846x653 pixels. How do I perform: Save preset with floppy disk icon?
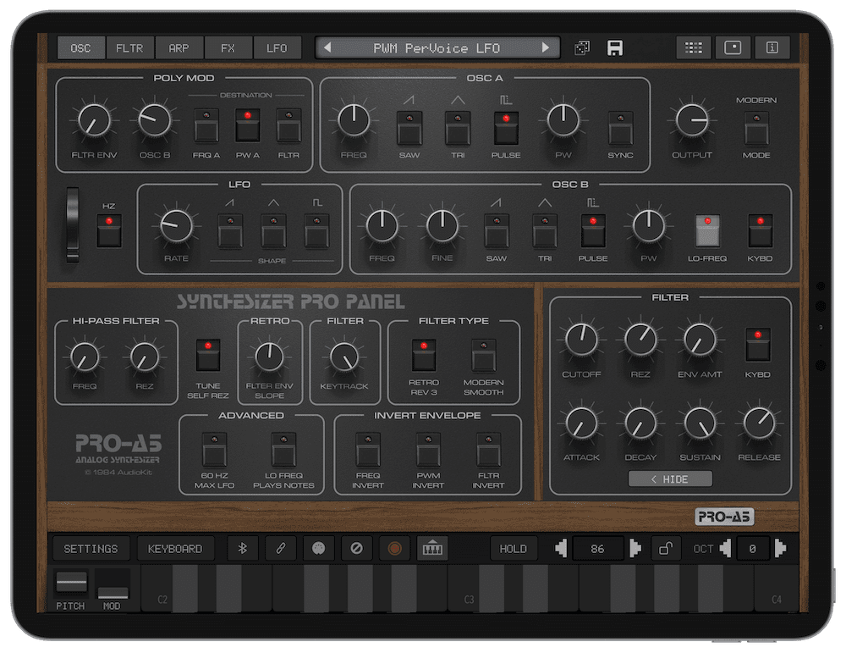pos(614,48)
